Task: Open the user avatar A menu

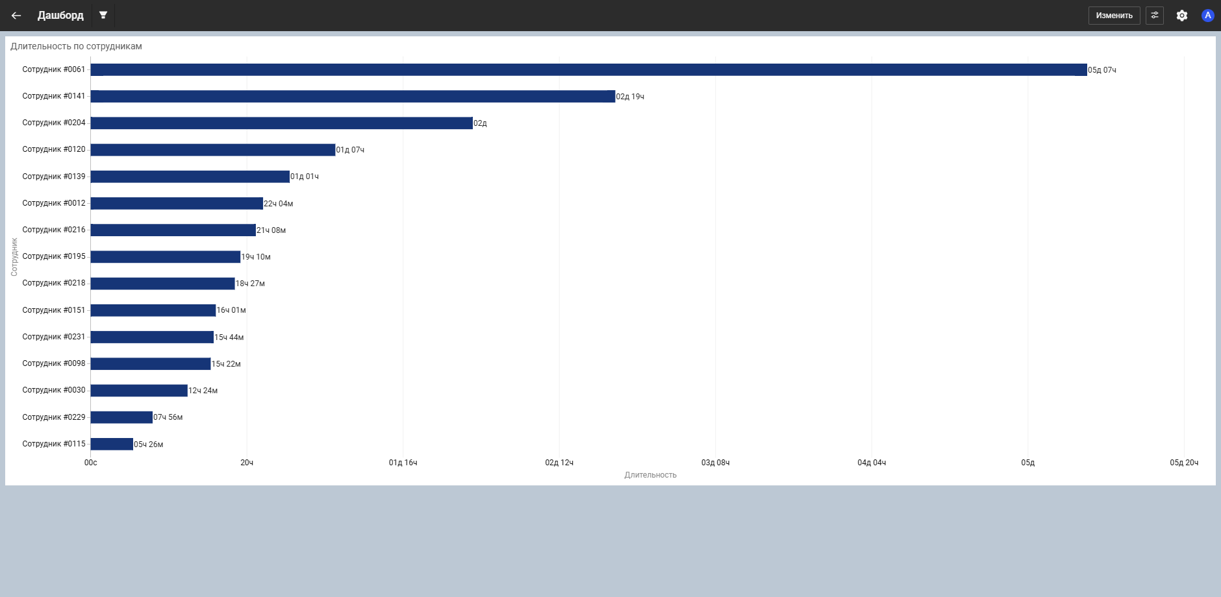Action: (x=1208, y=16)
